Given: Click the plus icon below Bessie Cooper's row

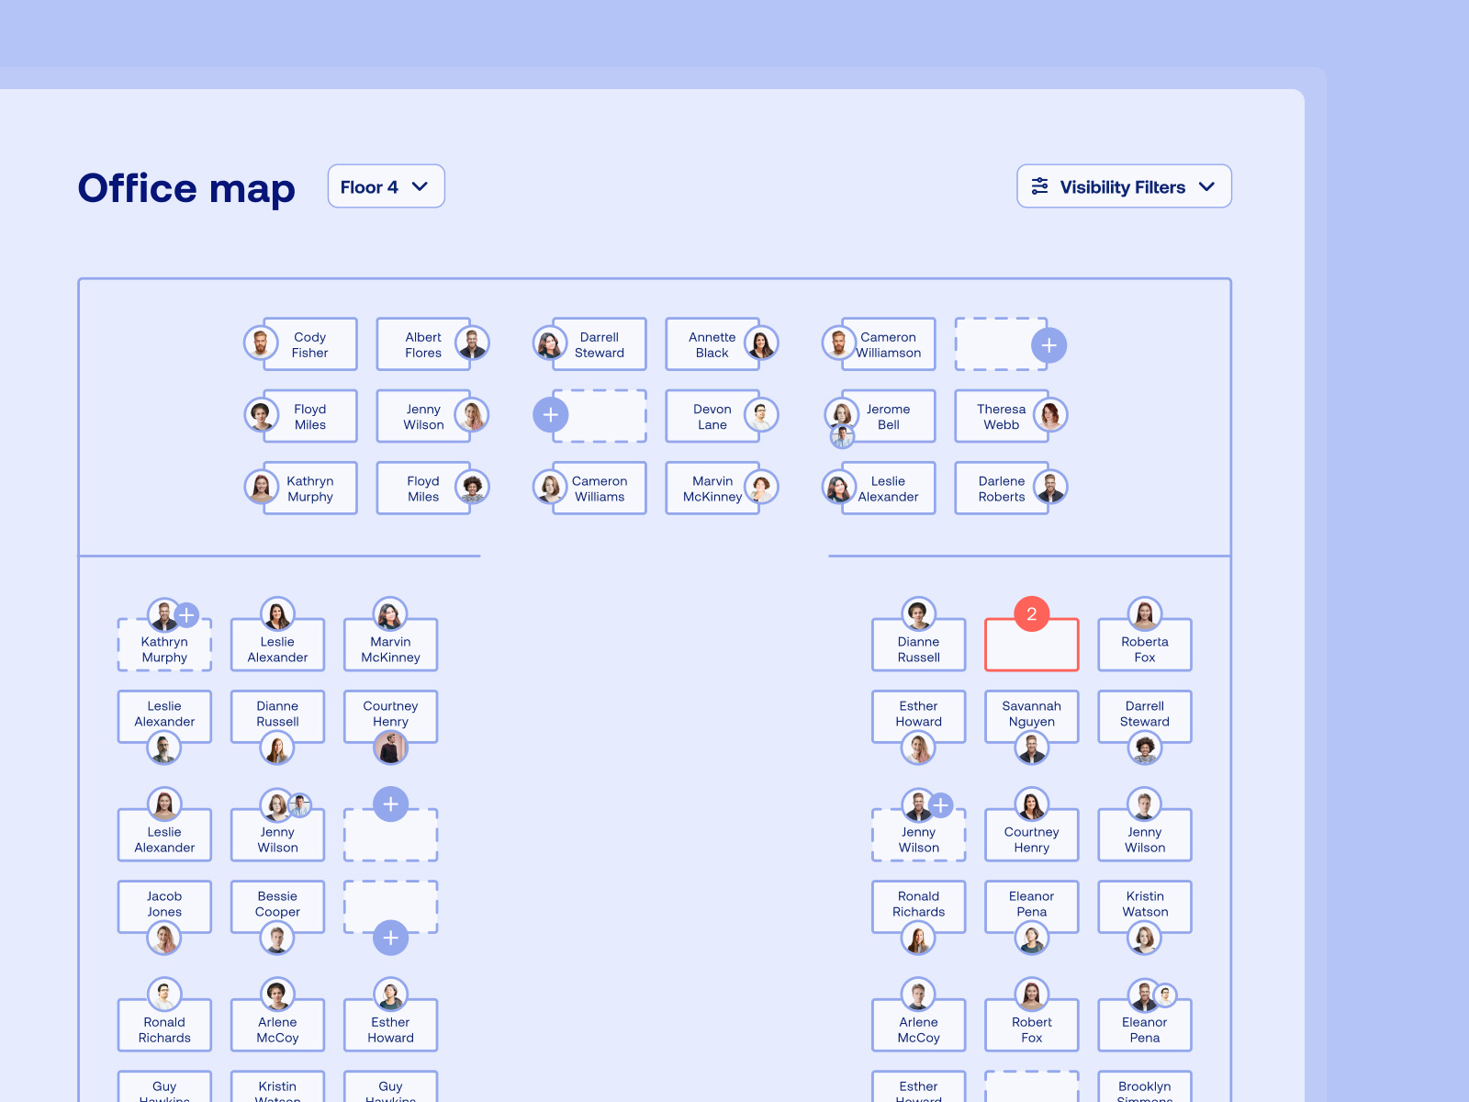Looking at the screenshot, I should (x=390, y=938).
